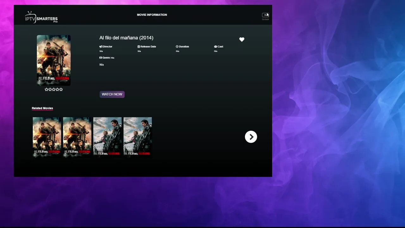This screenshot has height=228, width=405.
Task: Open the main movie poster
Action: pyautogui.click(x=54, y=60)
